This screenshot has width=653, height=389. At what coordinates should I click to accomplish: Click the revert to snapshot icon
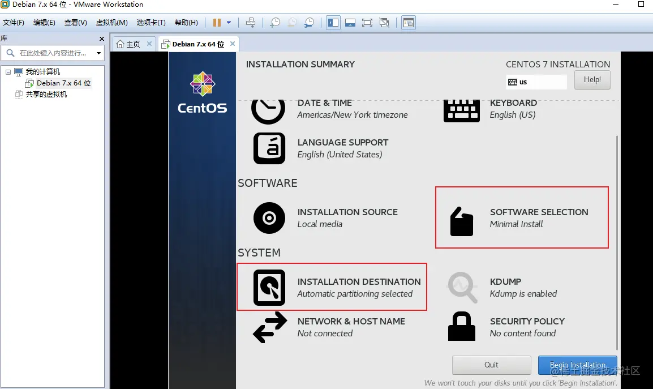point(292,23)
